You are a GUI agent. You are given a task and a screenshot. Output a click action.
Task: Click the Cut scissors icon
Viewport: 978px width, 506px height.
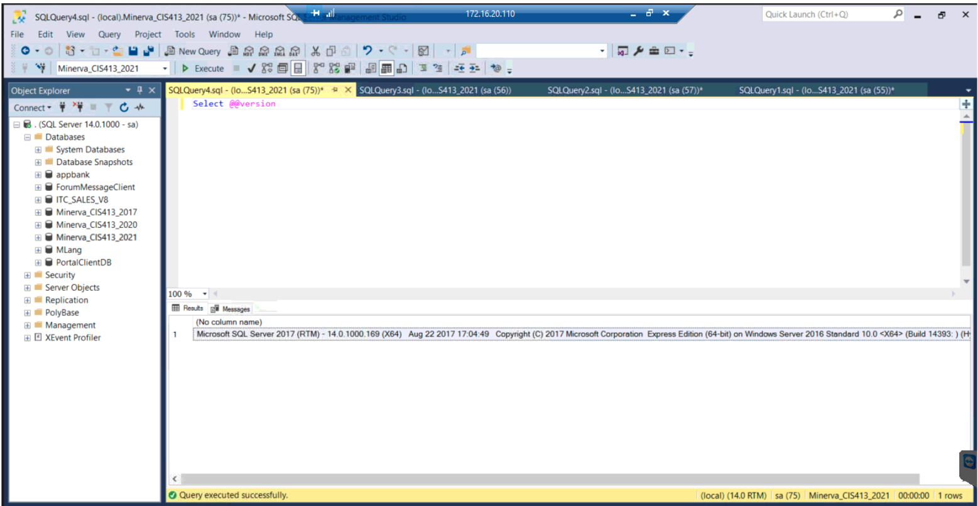316,51
